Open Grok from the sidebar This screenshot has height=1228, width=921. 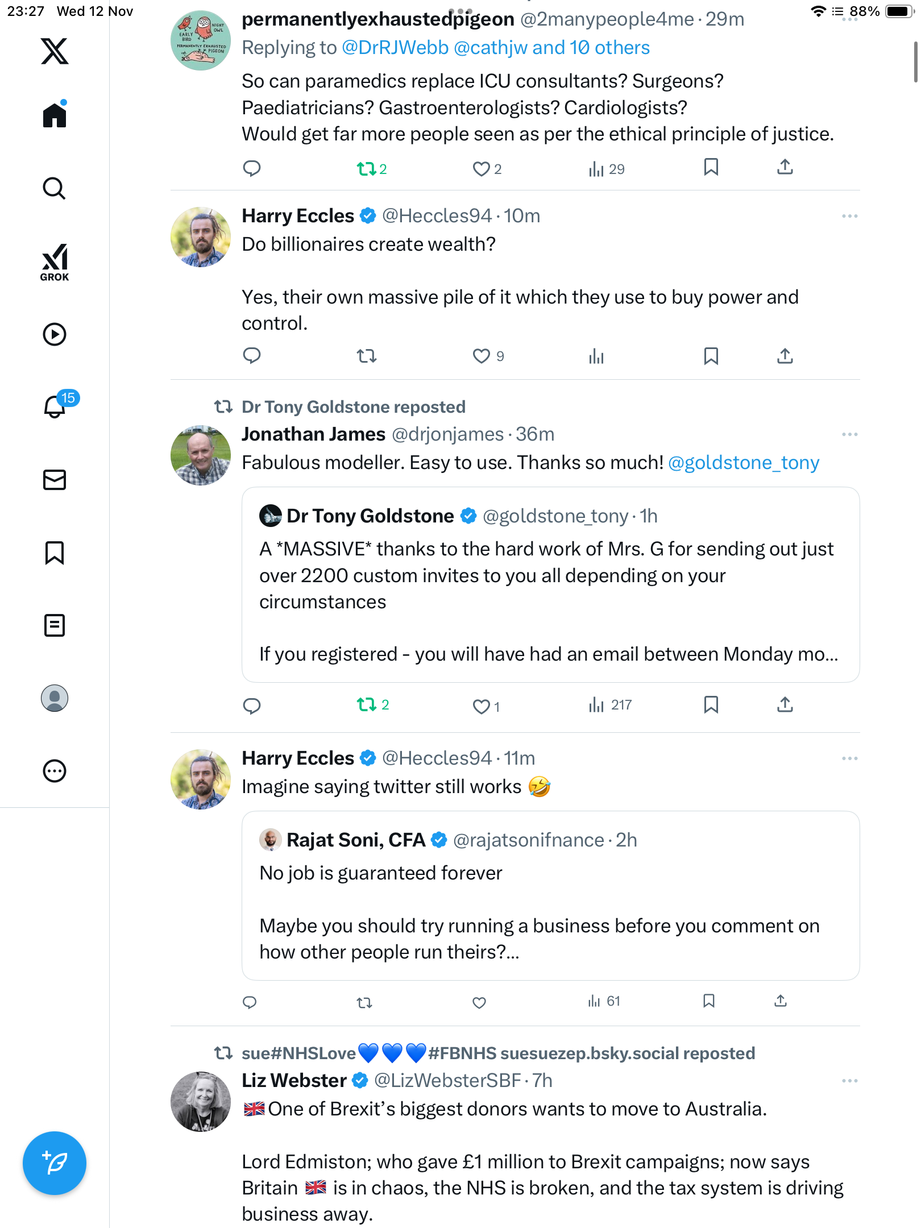pyautogui.click(x=55, y=262)
